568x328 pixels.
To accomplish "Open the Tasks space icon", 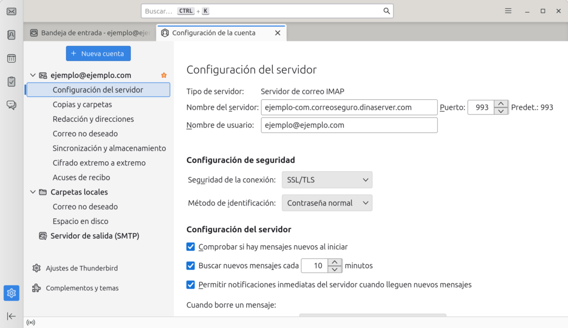I will pyautogui.click(x=11, y=81).
